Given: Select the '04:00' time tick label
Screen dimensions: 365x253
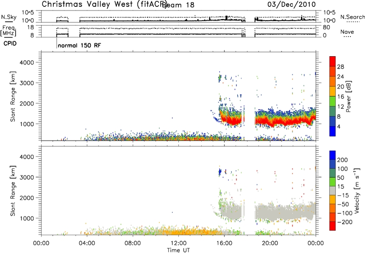Looking at the screenshot, I should coord(87,243).
